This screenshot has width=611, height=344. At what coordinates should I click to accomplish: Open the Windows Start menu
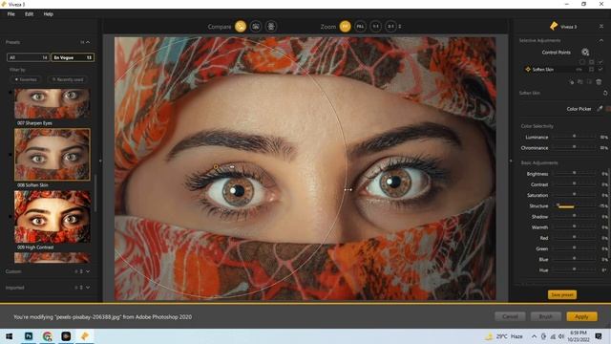coord(9,336)
